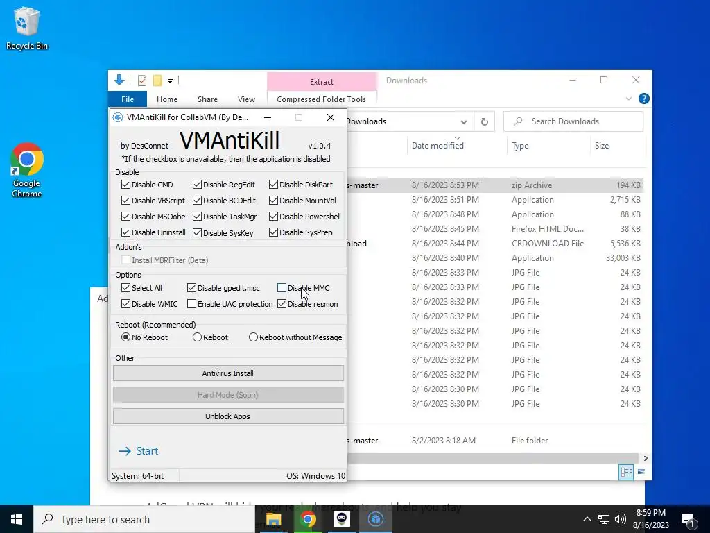Toggle the Disable MountVol checkbox

coord(273,201)
